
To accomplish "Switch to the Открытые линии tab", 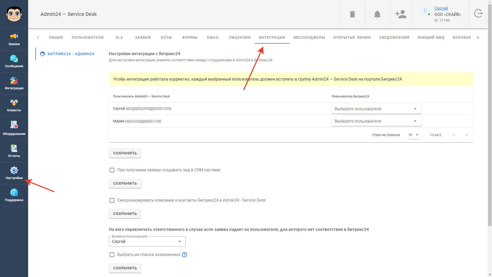I will coord(352,37).
